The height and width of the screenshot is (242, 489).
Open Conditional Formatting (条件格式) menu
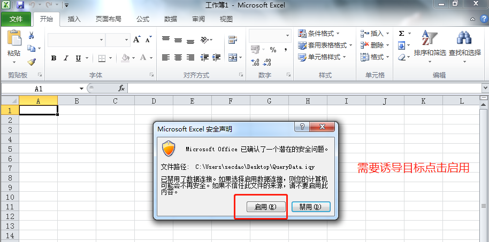pos(319,33)
